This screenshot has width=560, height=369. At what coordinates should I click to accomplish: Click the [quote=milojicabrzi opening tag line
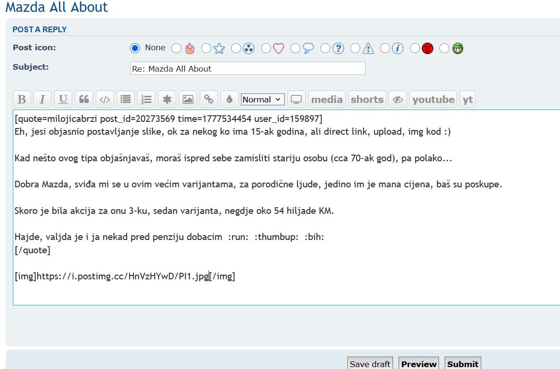tap(168, 119)
